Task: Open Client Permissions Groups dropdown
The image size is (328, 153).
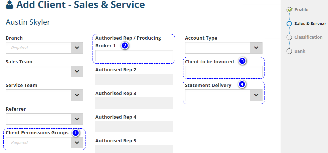Action: tap(77, 143)
